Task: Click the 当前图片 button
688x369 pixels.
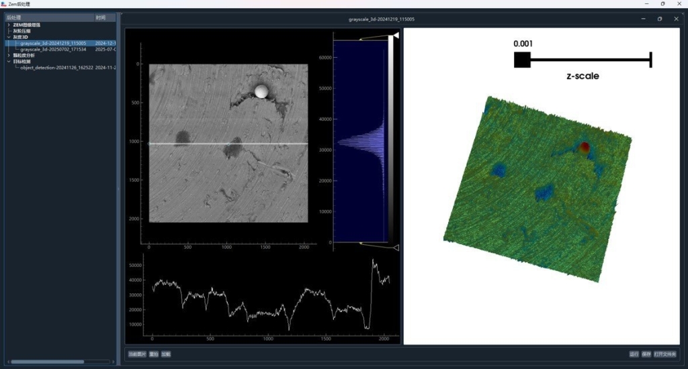Action: click(137, 354)
